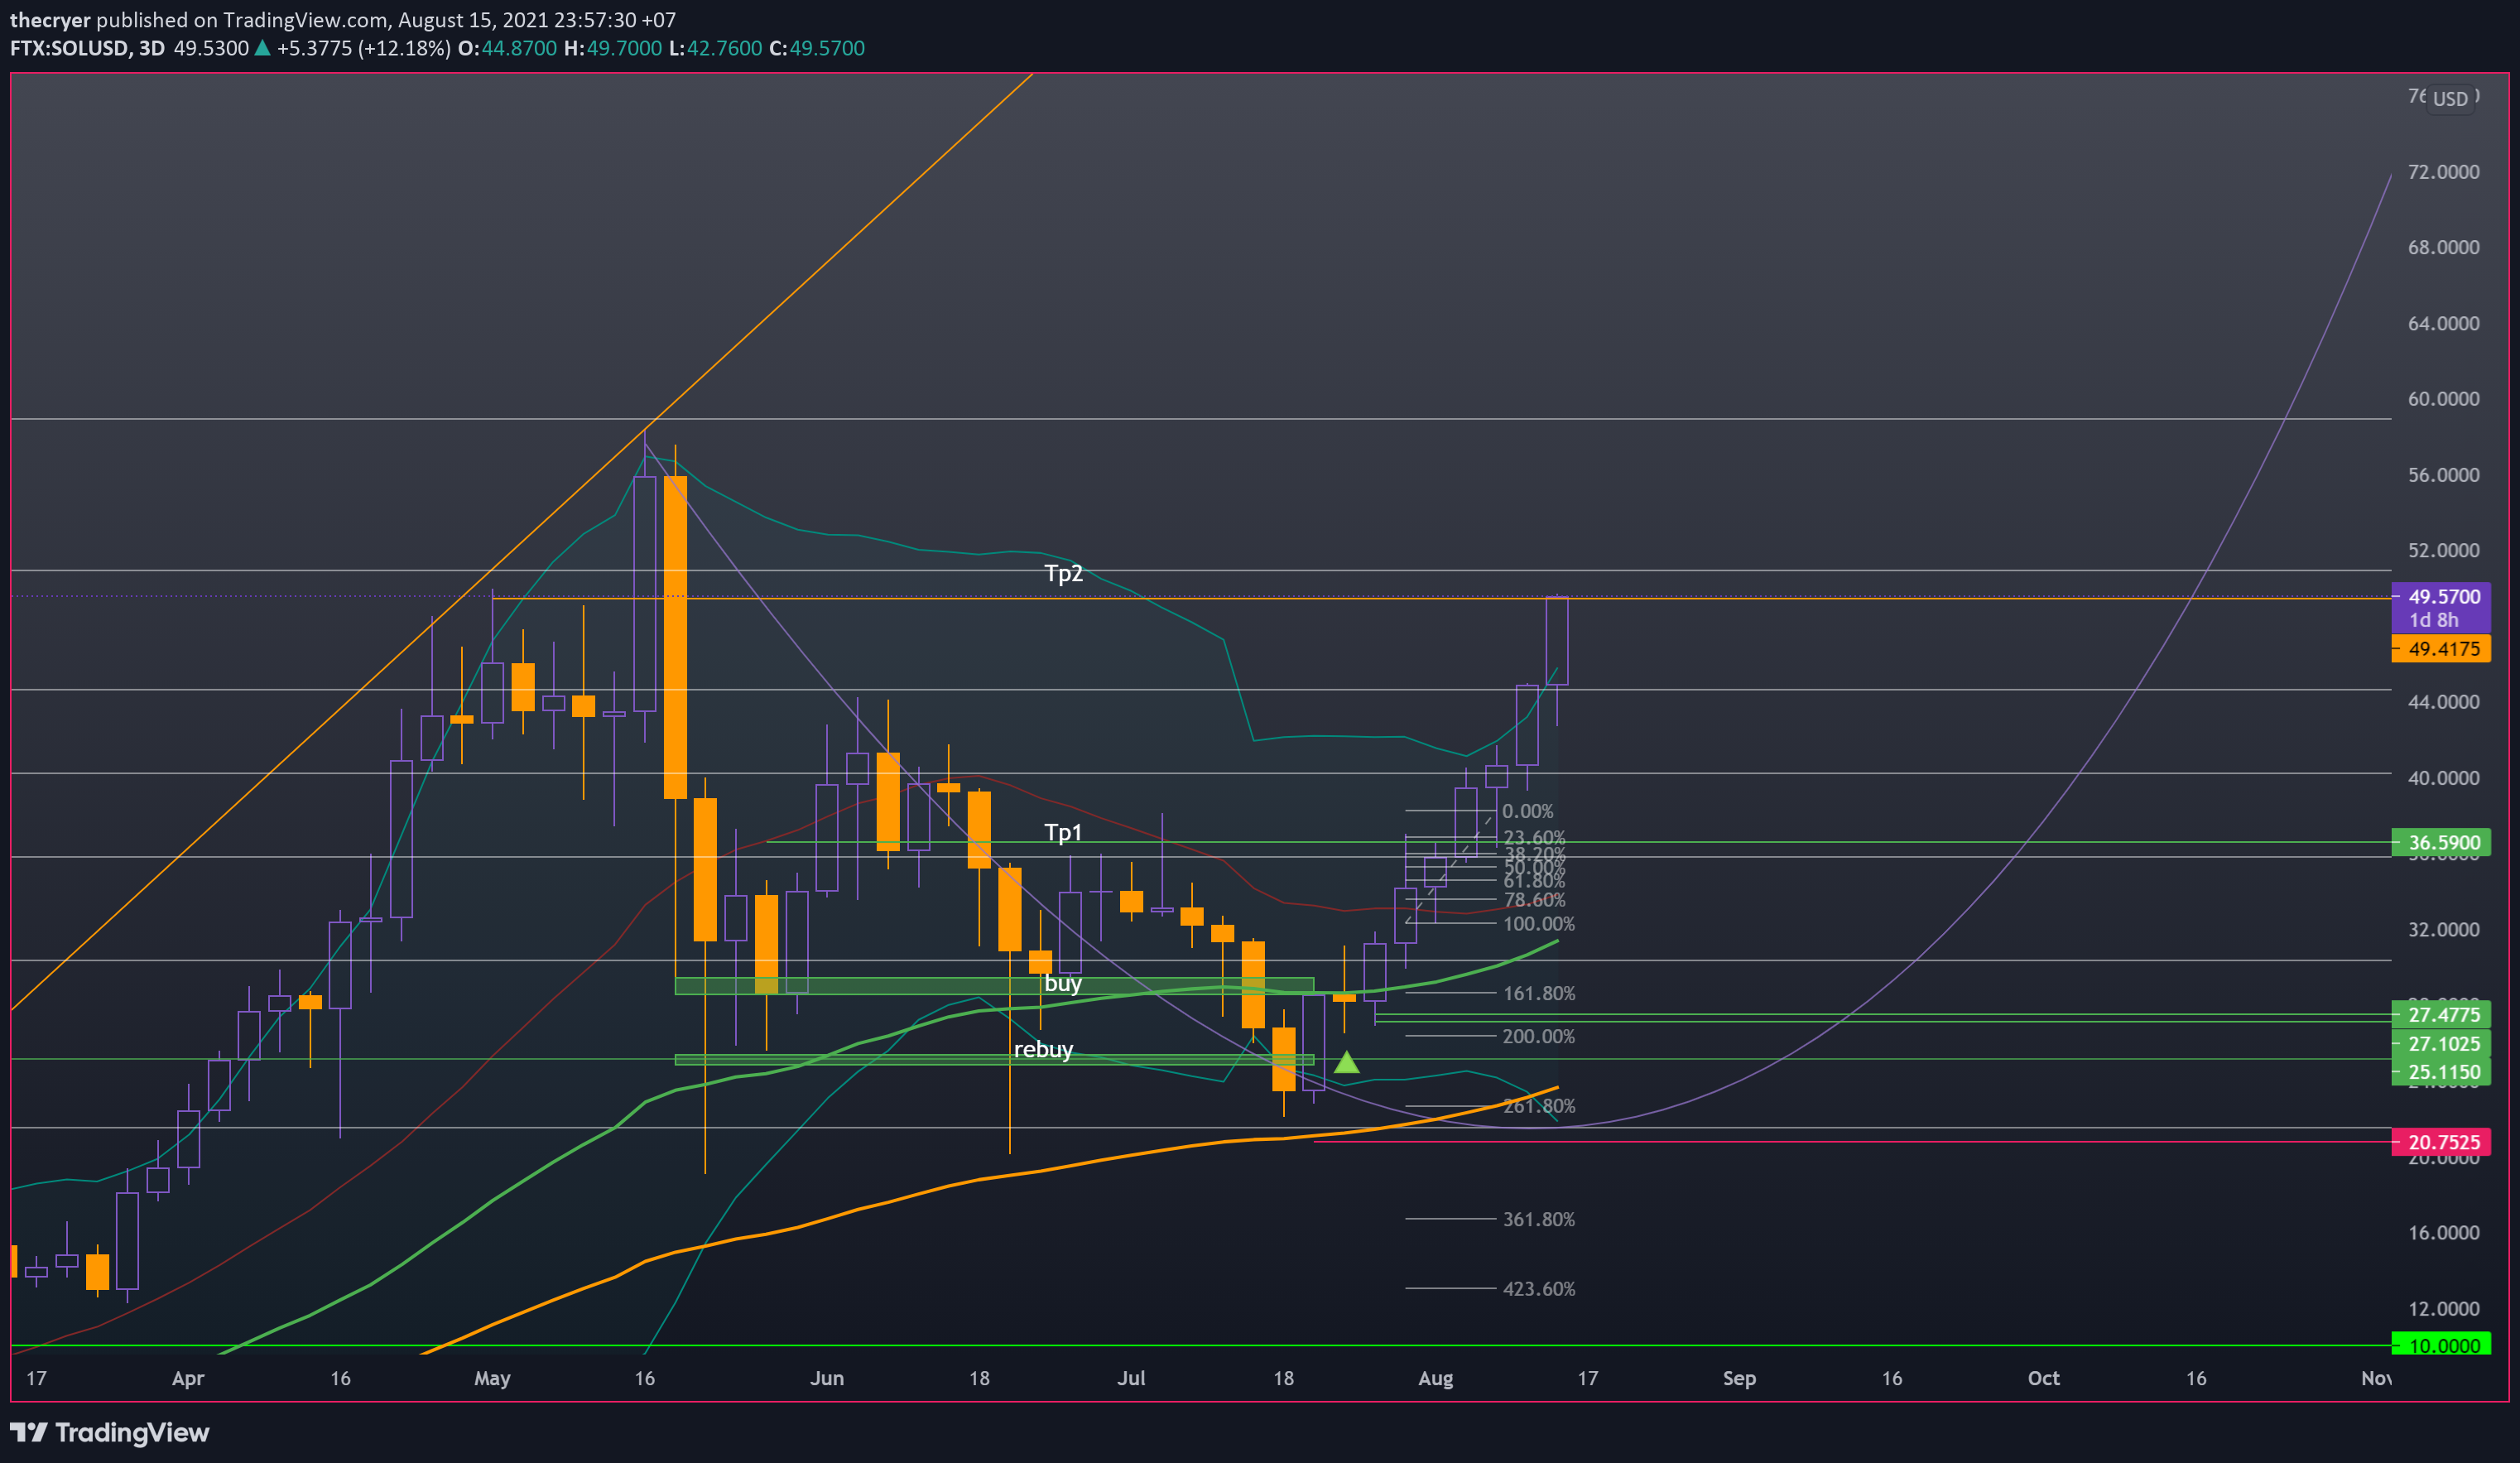Click the 'Tp2' chart label

tap(1063, 573)
